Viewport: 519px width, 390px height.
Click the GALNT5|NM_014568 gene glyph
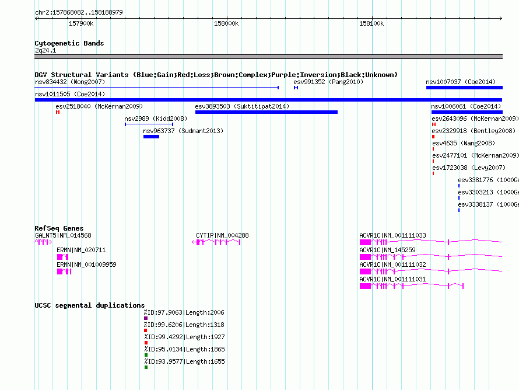(x=43, y=242)
